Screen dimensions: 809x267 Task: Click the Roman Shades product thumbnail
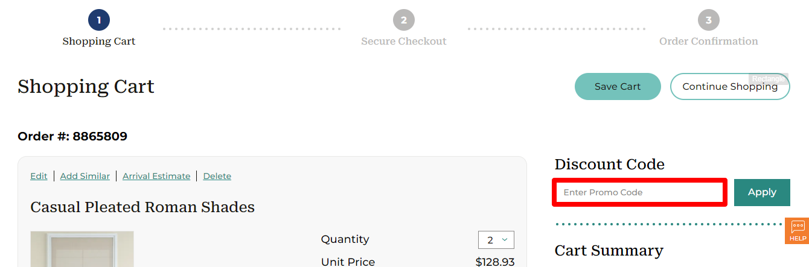tap(82, 250)
